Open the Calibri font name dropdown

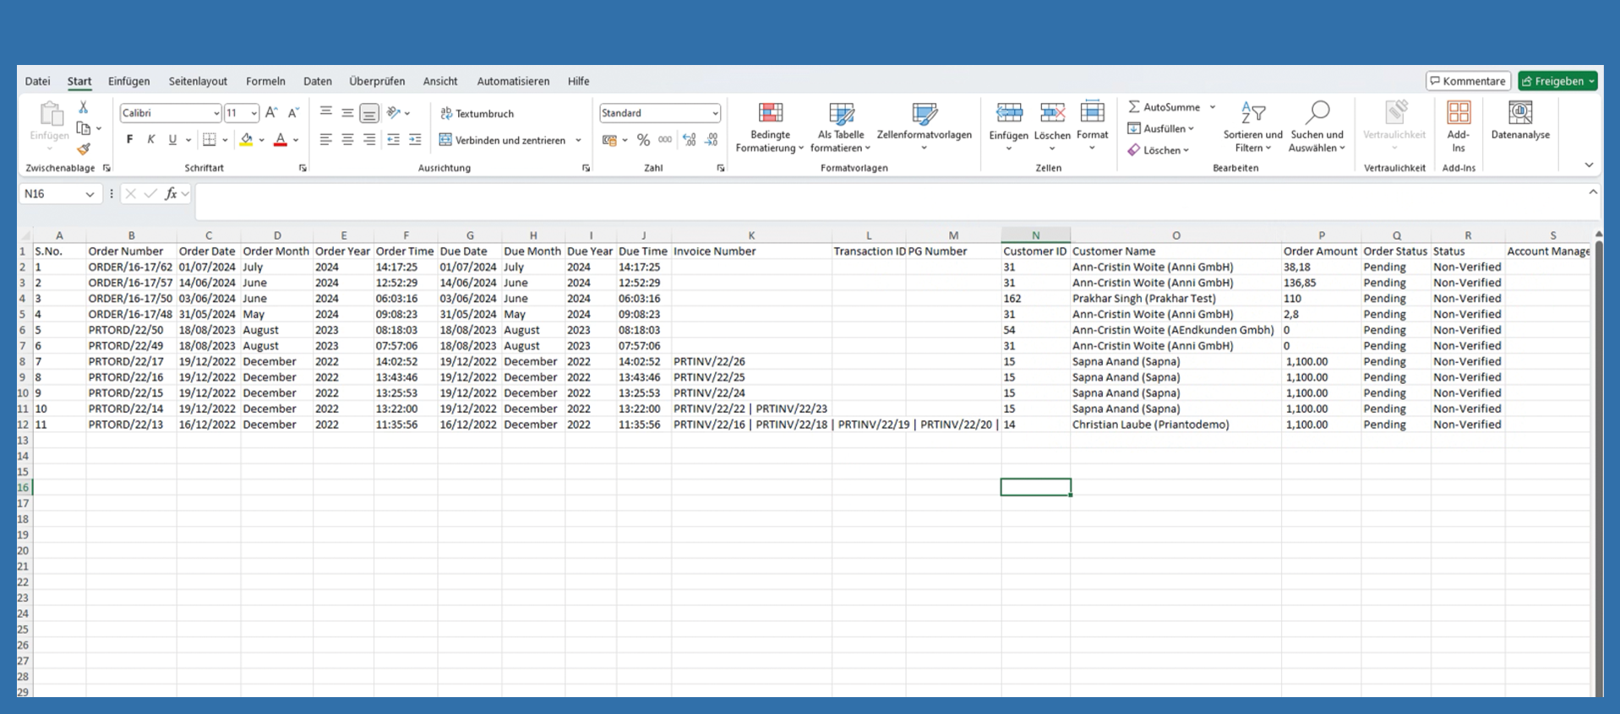216,113
